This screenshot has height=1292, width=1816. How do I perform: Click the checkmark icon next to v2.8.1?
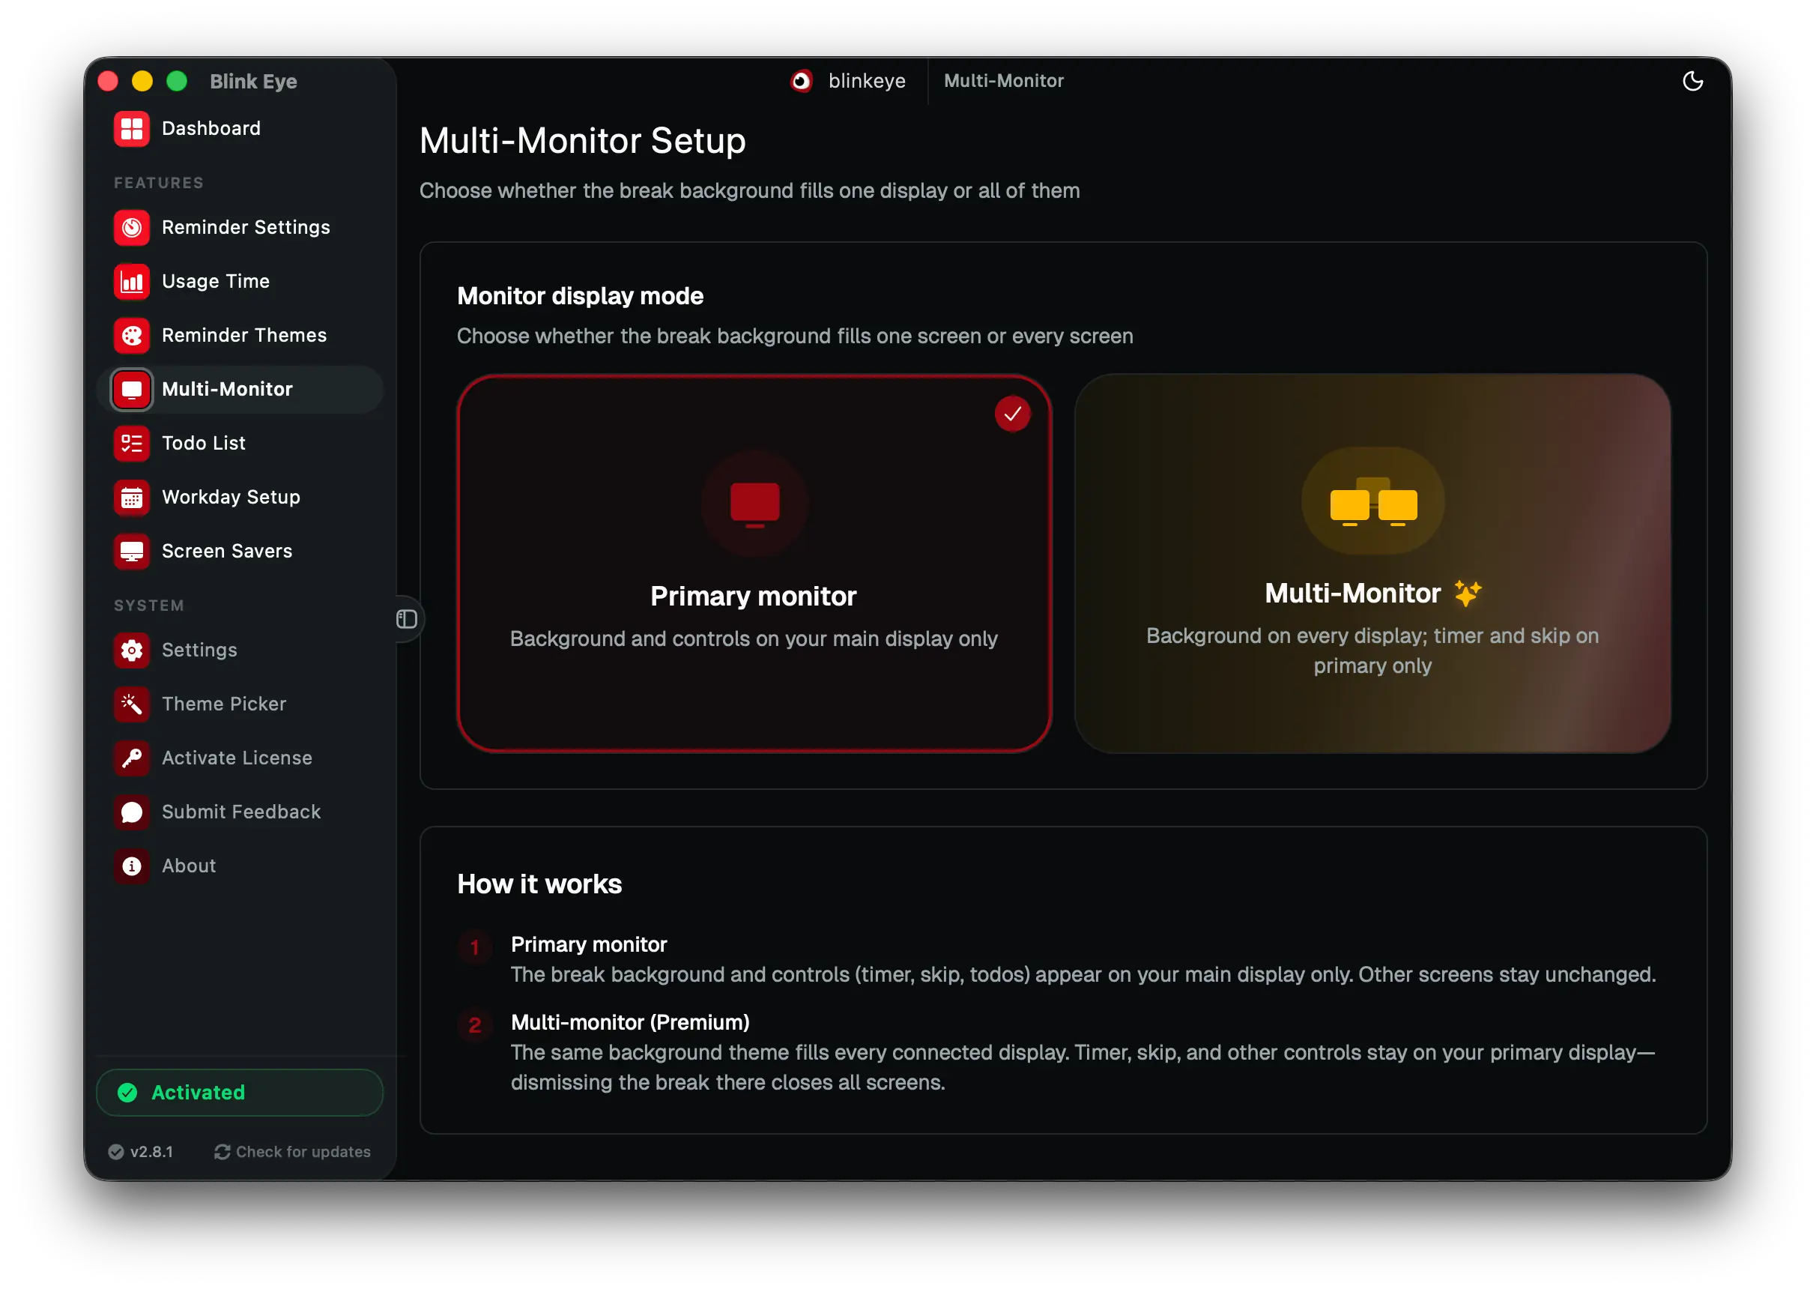point(116,1153)
